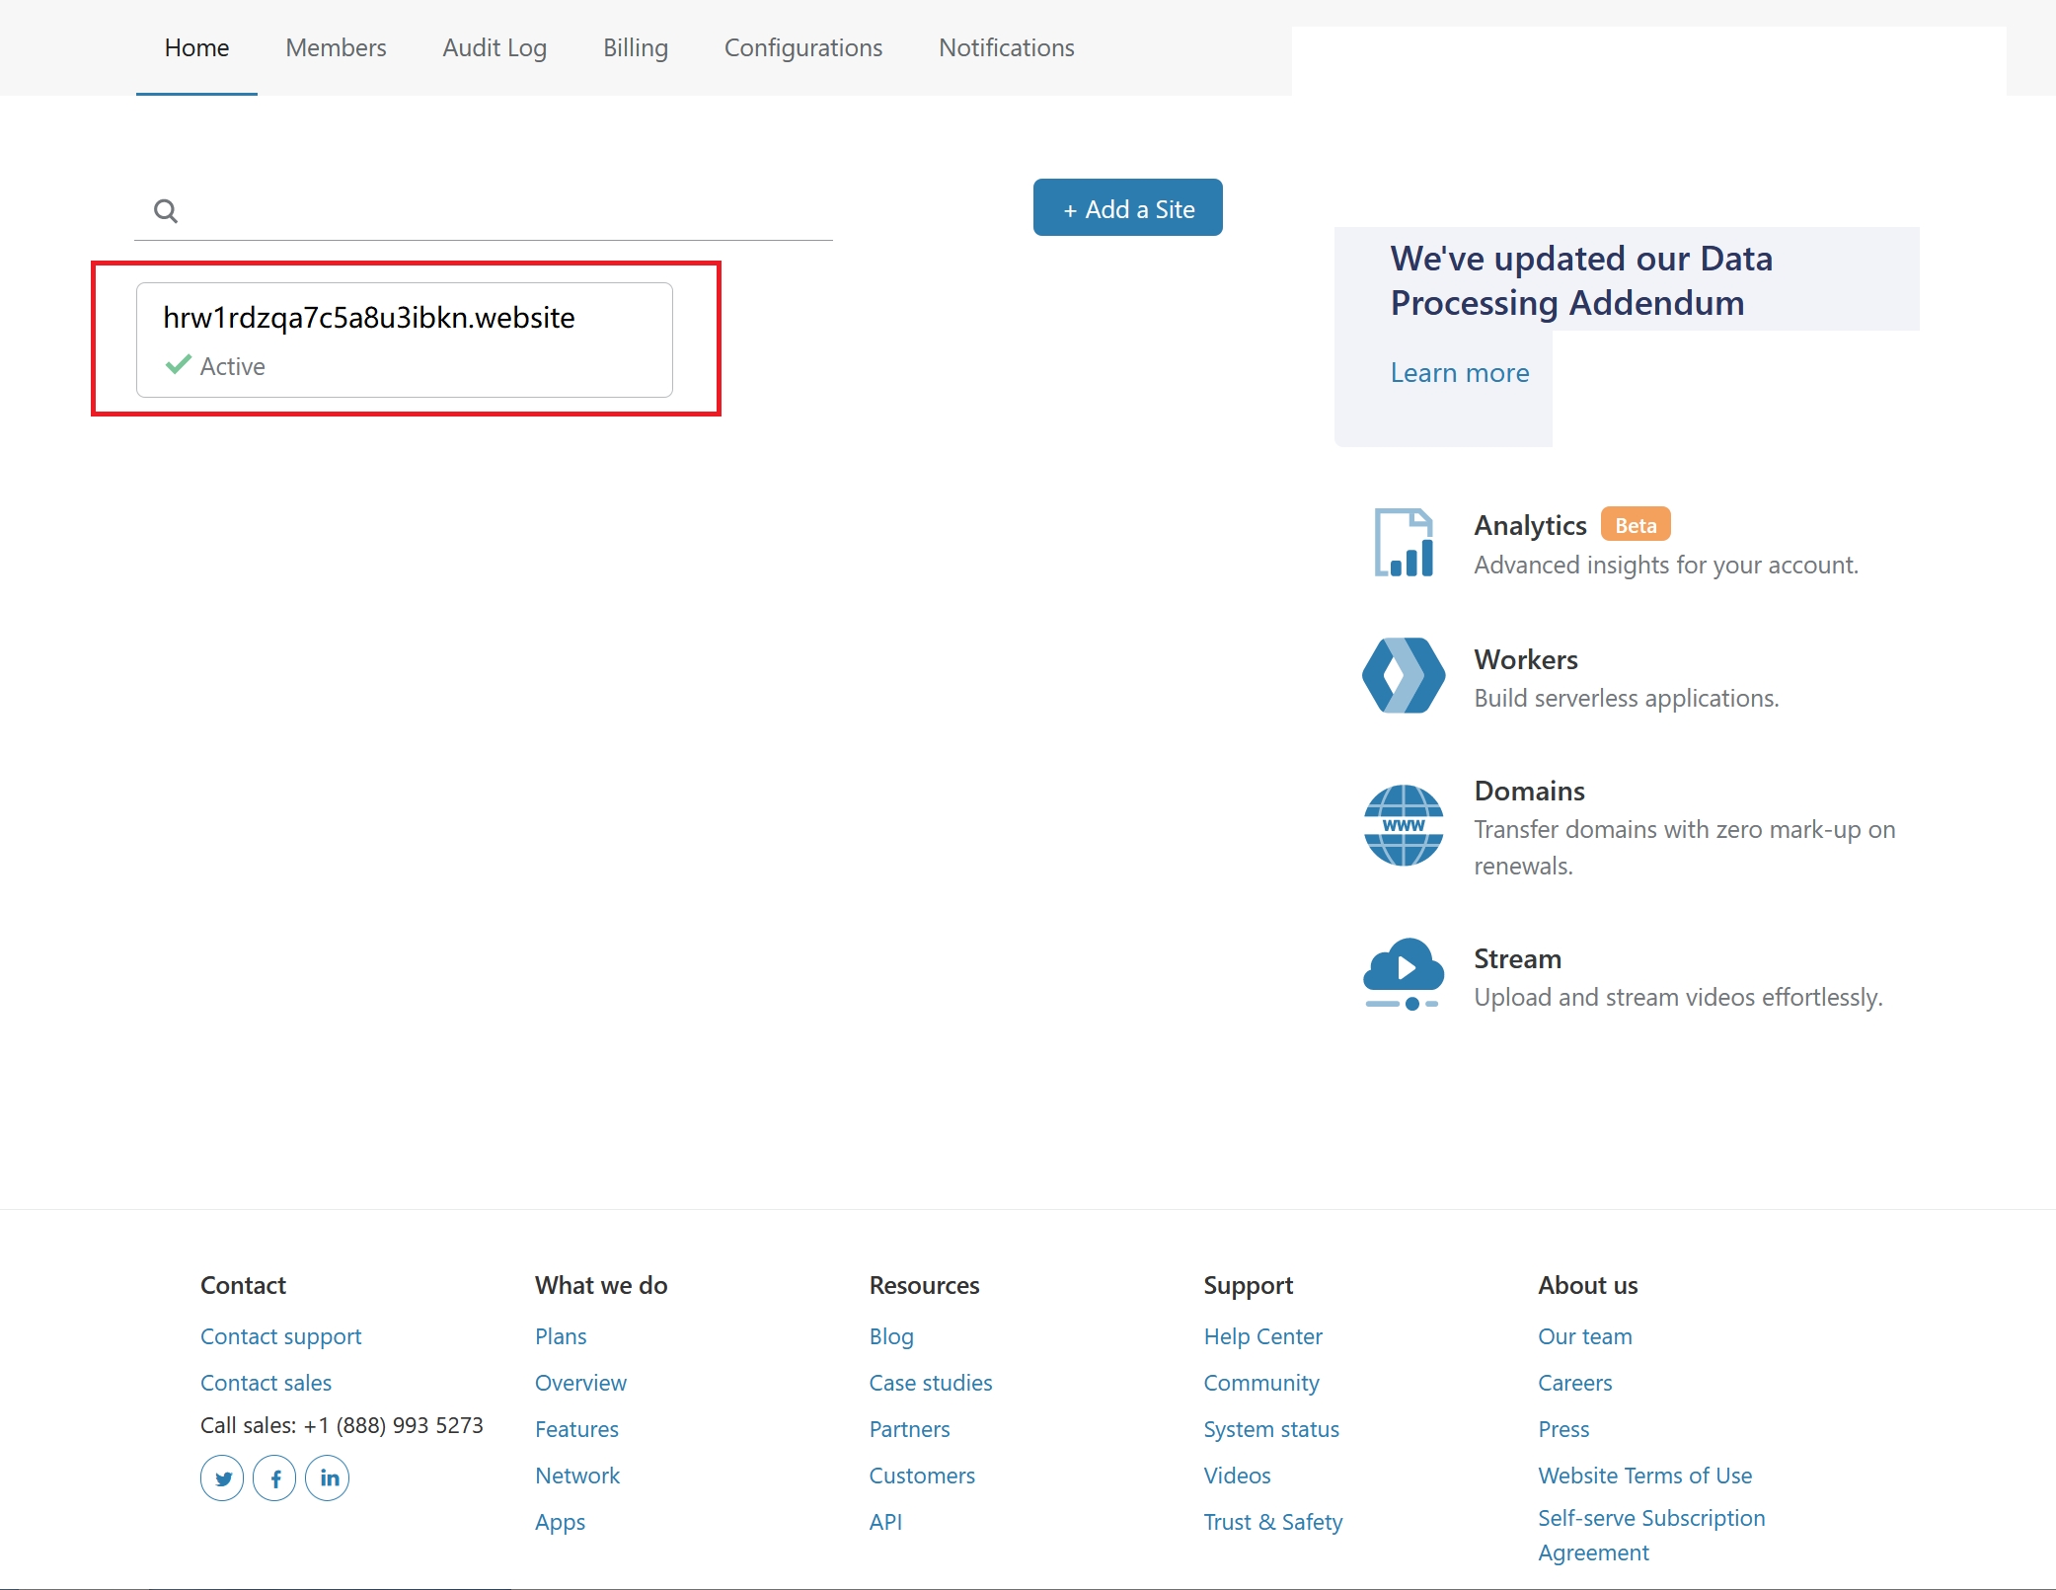Open the Configurations tab

803,47
